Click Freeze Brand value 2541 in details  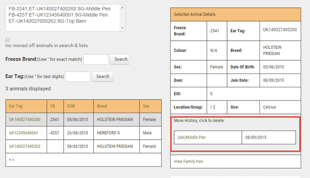214,31
